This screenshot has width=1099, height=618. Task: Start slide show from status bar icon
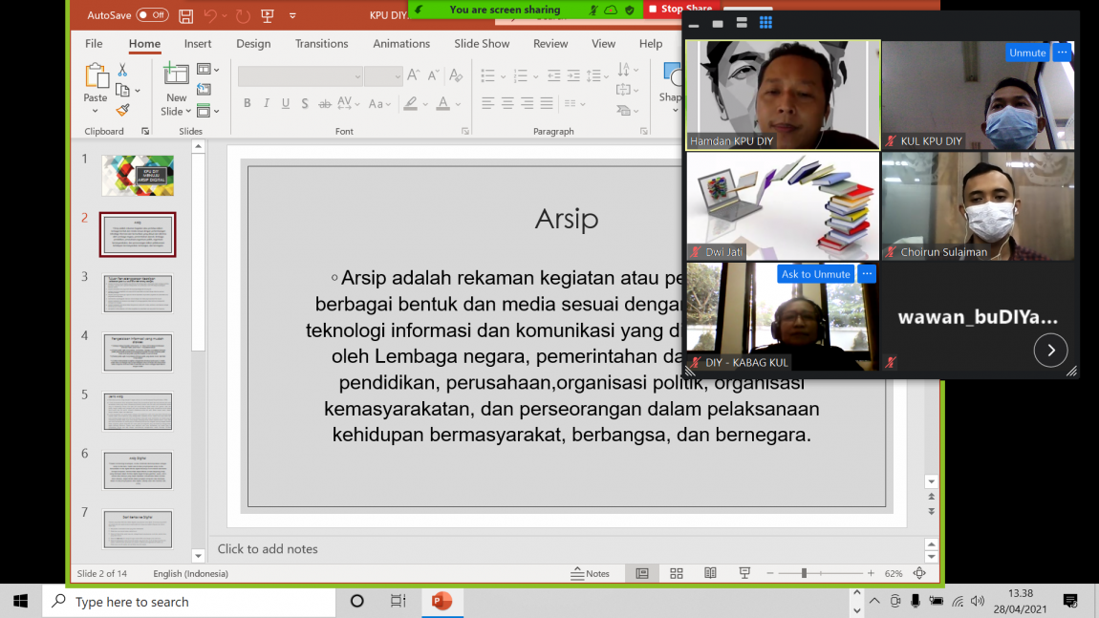[744, 573]
